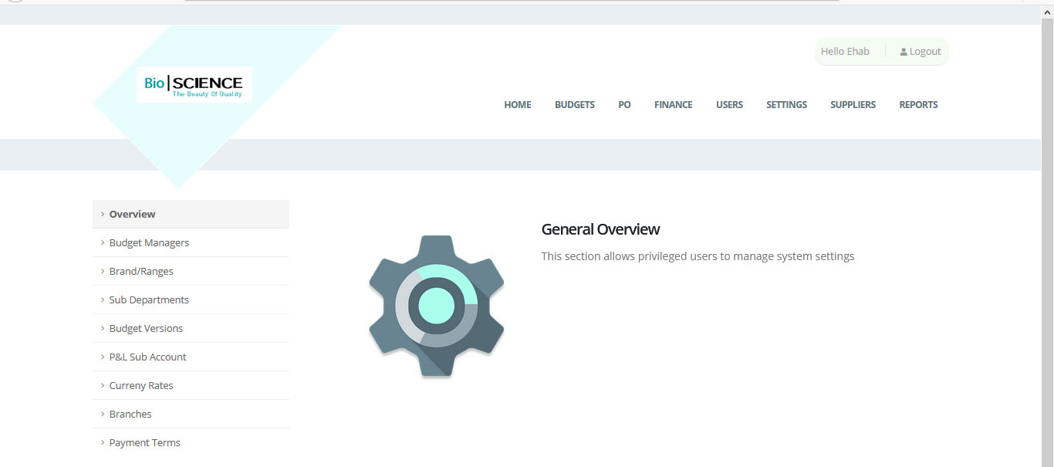Open the USERS menu
The width and height of the screenshot is (1054, 467).
730,105
